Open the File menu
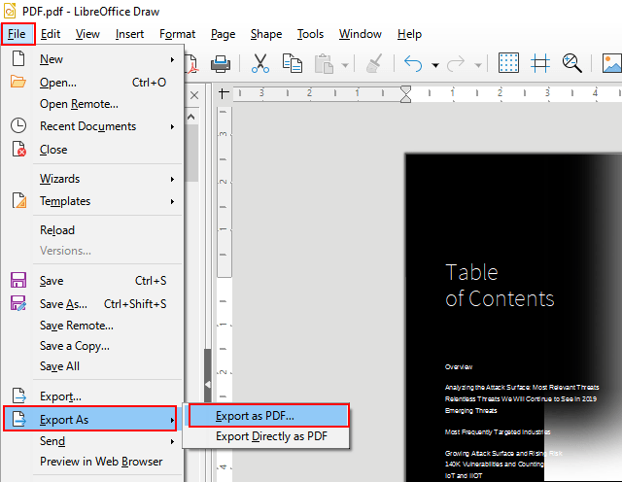 [x=17, y=34]
